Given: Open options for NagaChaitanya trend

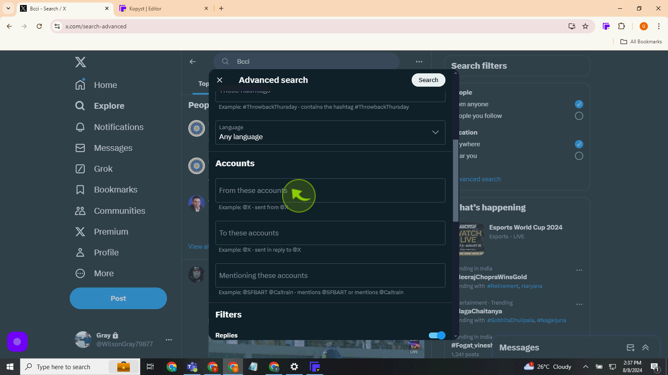Looking at the screenshot, I should 579,304.
